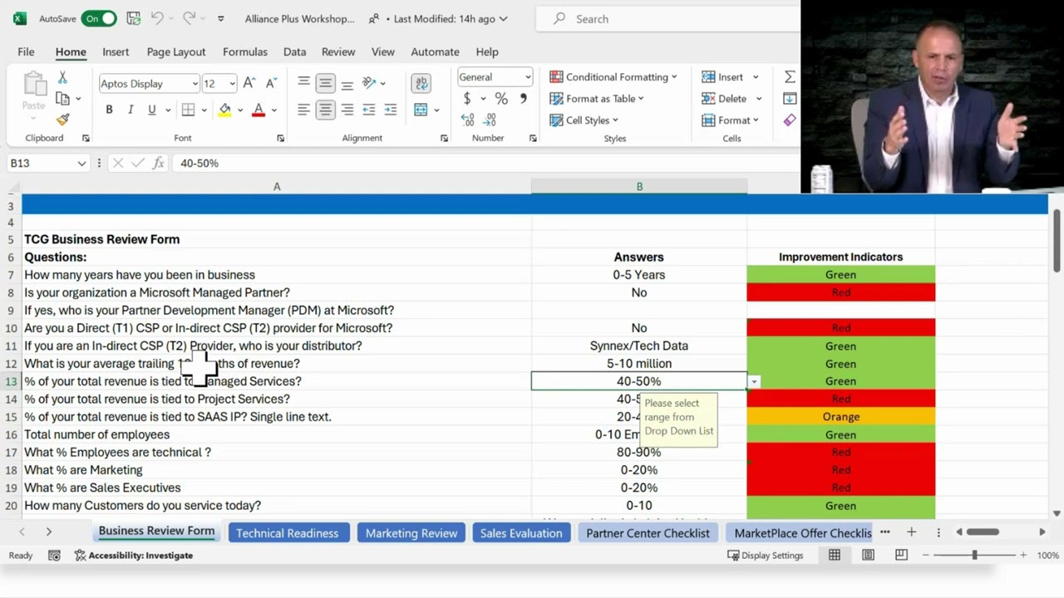Click the Bottom Align icon
Image resolution: width=1064 pixels, height=598 pixels.
point(347,83)
